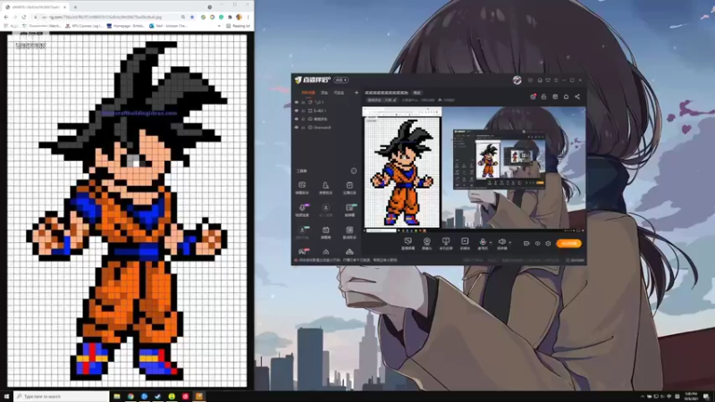Lock the second source in list
This screenshot has width=715, height=402.
[x=303, y=111]
